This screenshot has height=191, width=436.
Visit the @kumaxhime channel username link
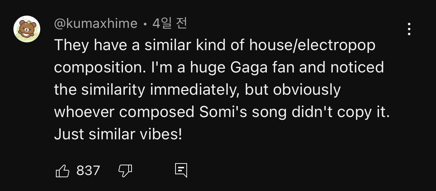96,24
